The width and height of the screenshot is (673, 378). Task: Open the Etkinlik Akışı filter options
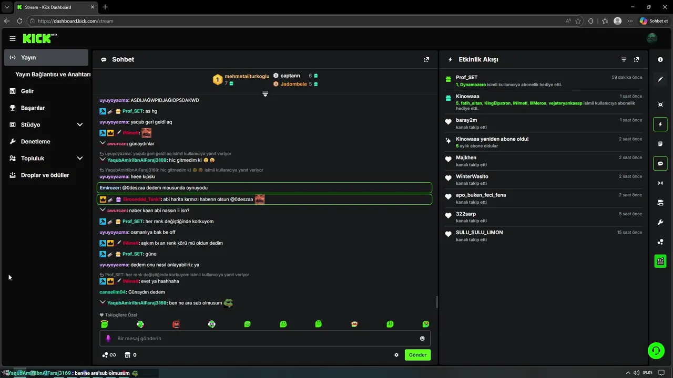coord(624,60)
